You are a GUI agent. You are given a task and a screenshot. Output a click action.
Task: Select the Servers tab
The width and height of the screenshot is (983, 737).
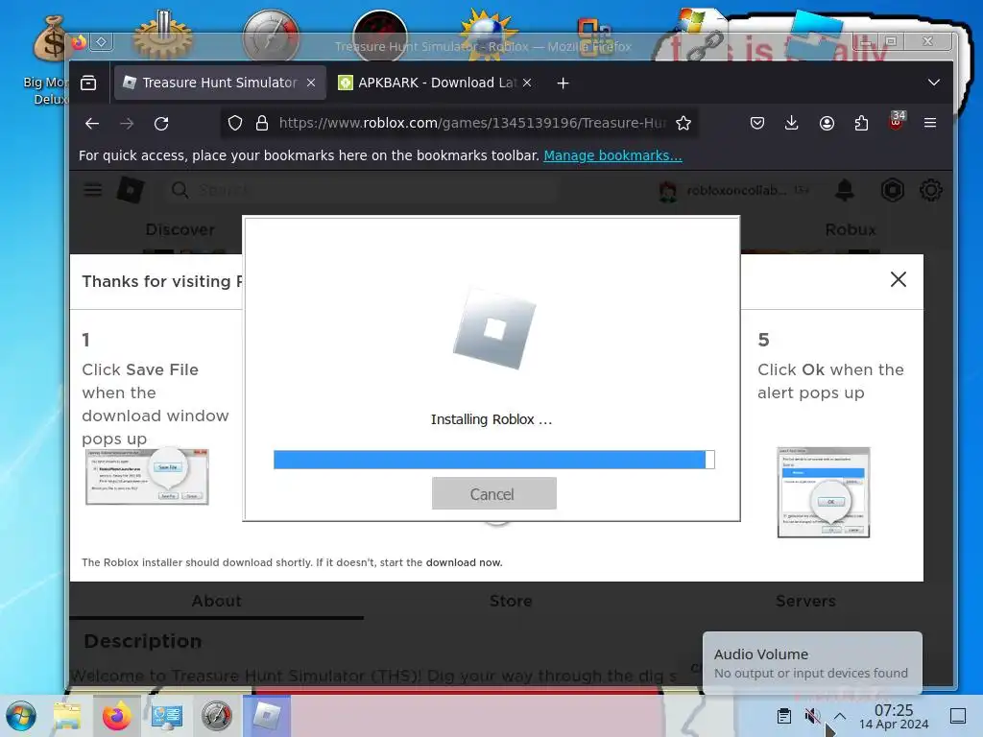(x=805, y=601)
